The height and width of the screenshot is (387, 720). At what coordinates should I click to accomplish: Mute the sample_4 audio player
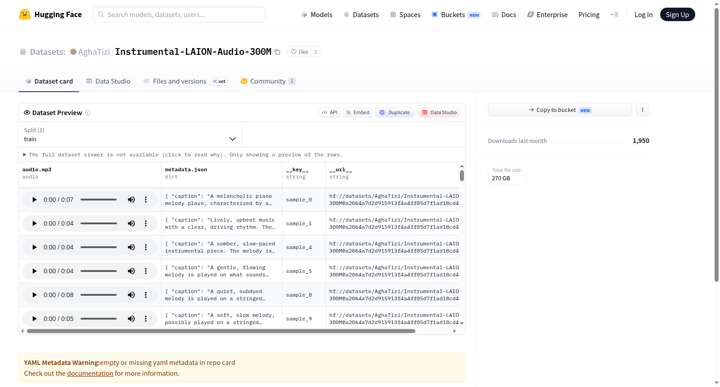point(131,247)
